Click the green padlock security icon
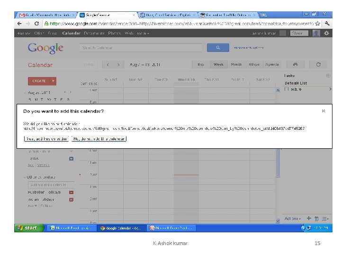 pos(46,24)
